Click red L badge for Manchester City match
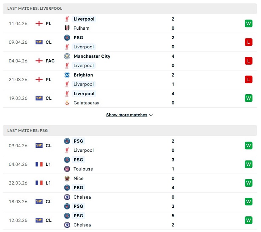The width and height of the screenshot is (261, 232). [249, 61]
